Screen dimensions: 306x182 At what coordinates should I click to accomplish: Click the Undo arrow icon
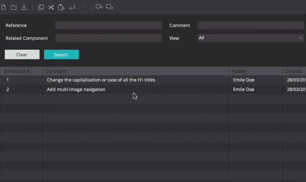click(72, 8)
